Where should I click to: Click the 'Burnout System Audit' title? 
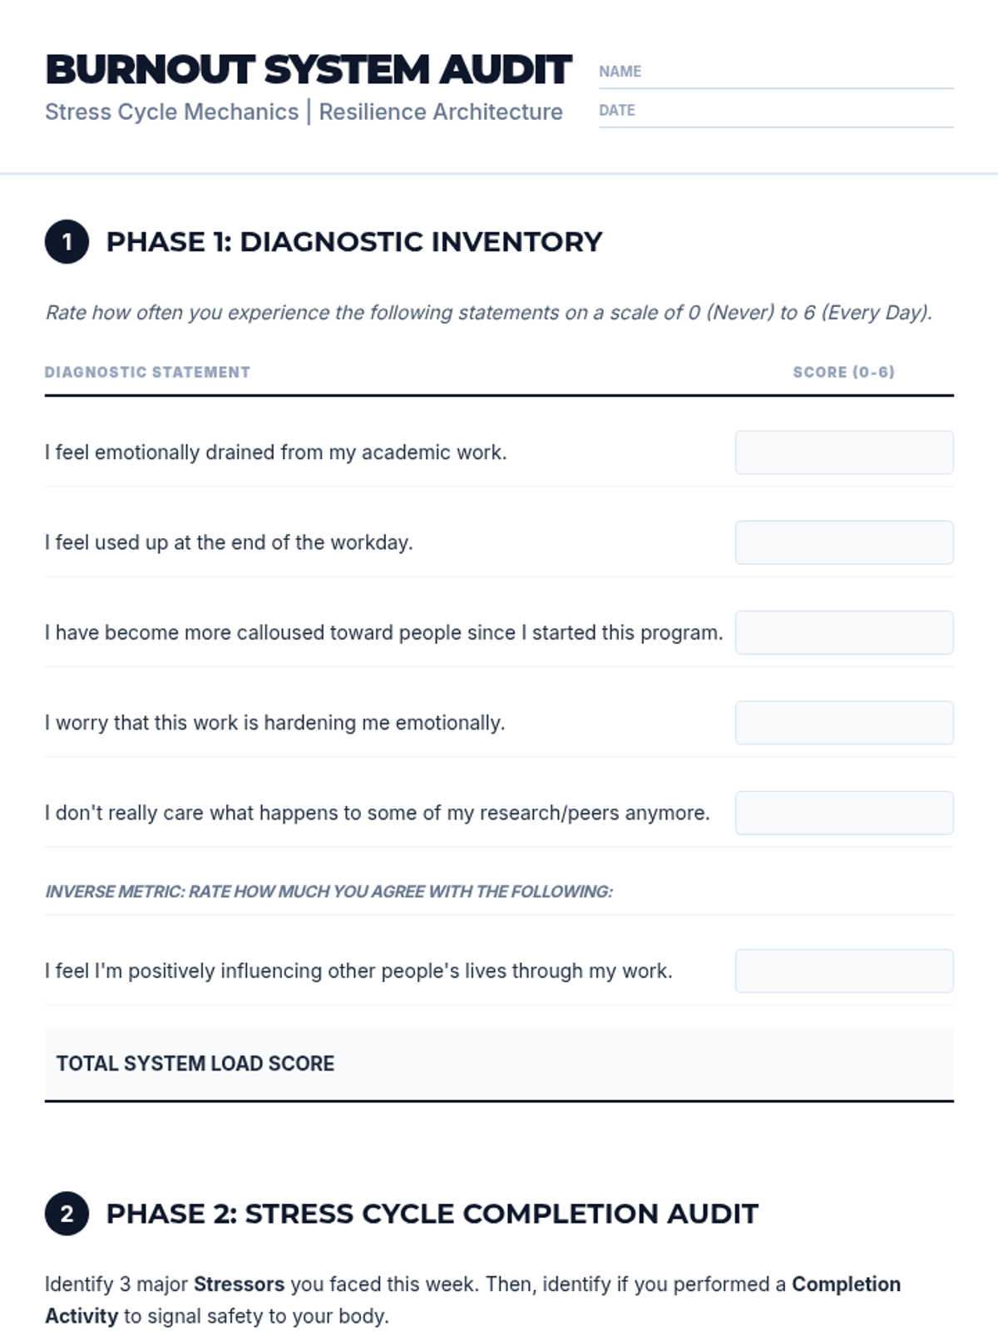click(x=308, y=70)
